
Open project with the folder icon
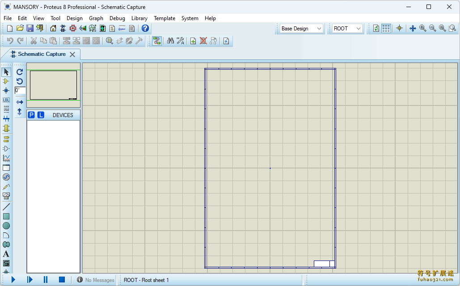coord(20,29)
